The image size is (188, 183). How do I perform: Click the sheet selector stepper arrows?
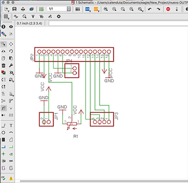pos(69,9)
